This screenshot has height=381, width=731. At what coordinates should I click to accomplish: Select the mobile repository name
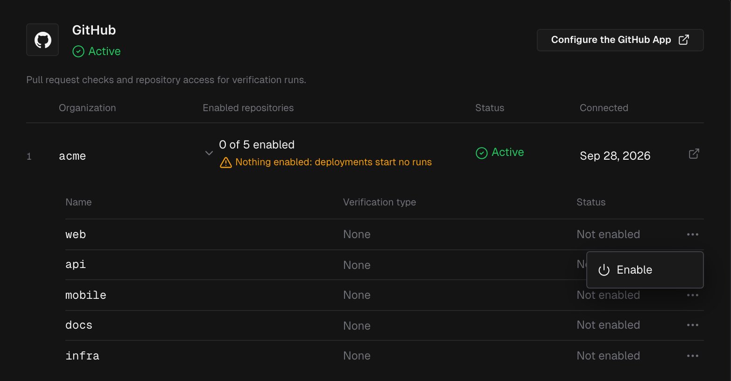coord(86,295)
